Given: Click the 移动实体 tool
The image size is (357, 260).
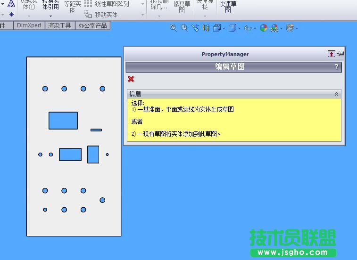Looking at the screenshot, I should 106,15.
